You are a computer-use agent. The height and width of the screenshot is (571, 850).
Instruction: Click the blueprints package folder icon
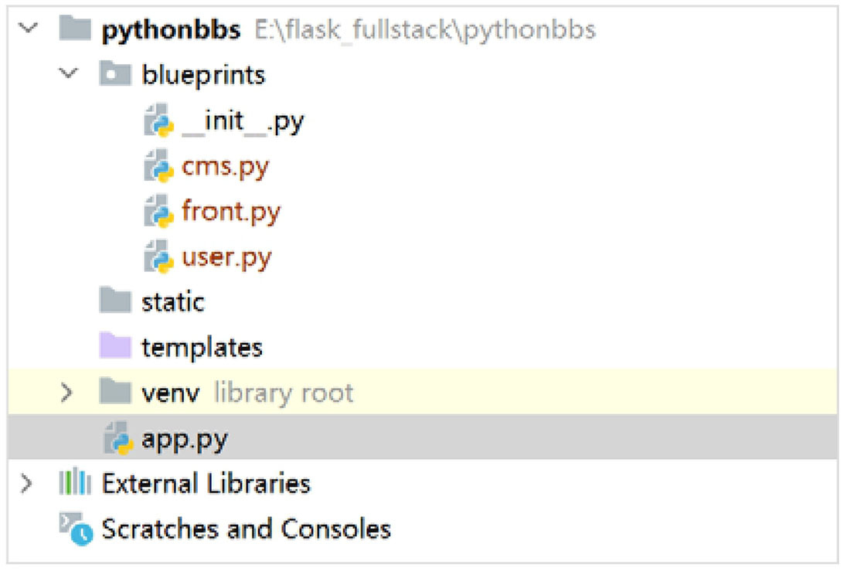point(115,73)
